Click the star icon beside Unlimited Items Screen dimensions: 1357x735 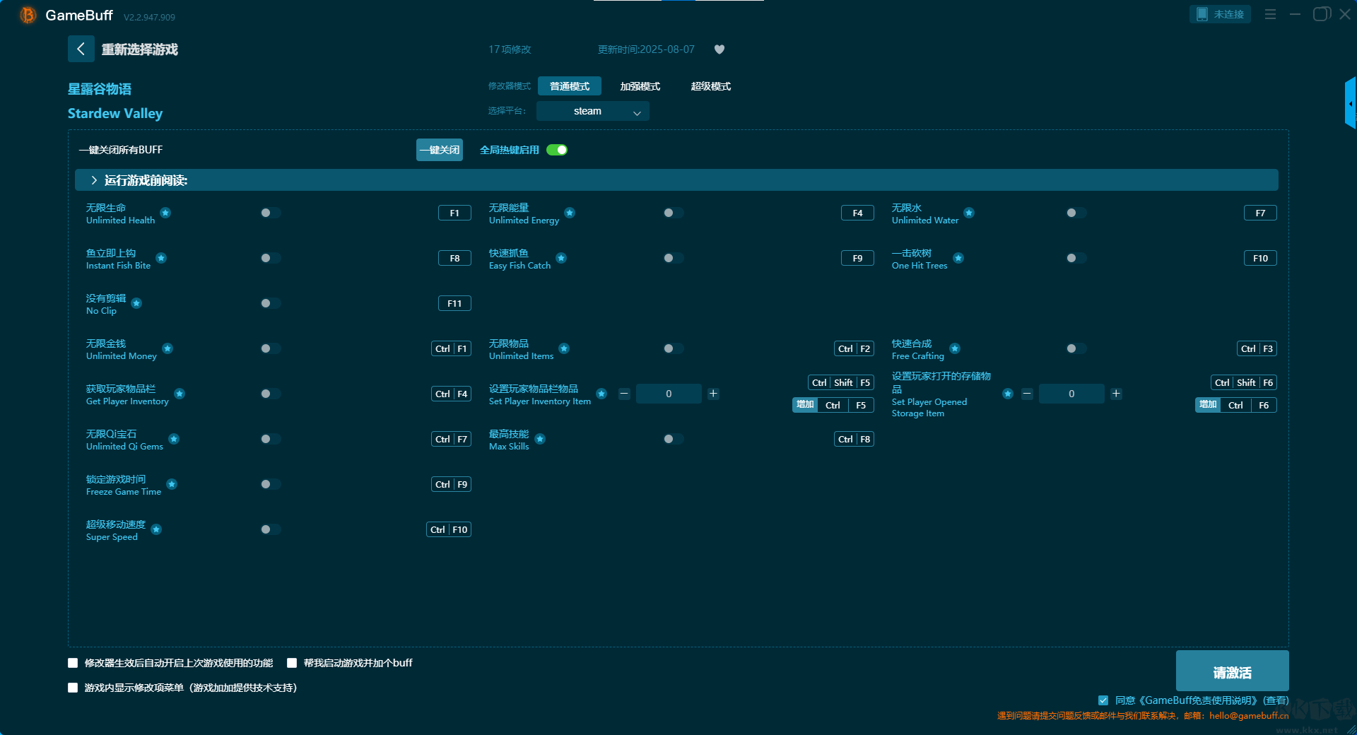564,348
